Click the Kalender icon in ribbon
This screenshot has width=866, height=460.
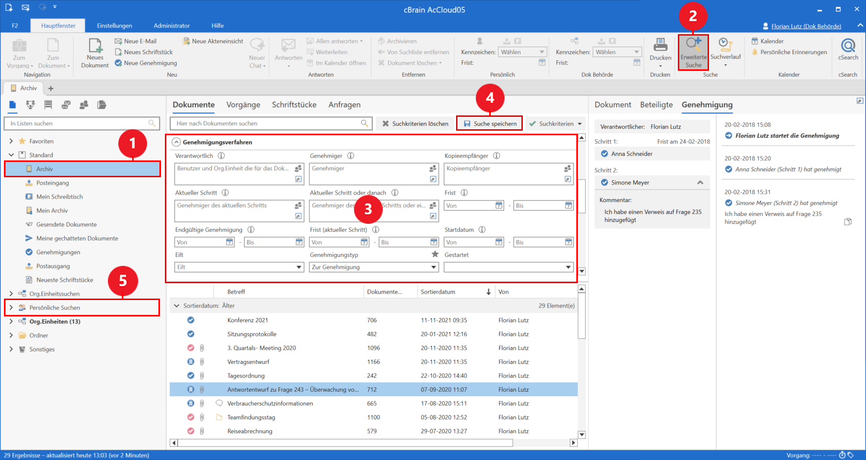pyautogui.click(x=755, y=41)
